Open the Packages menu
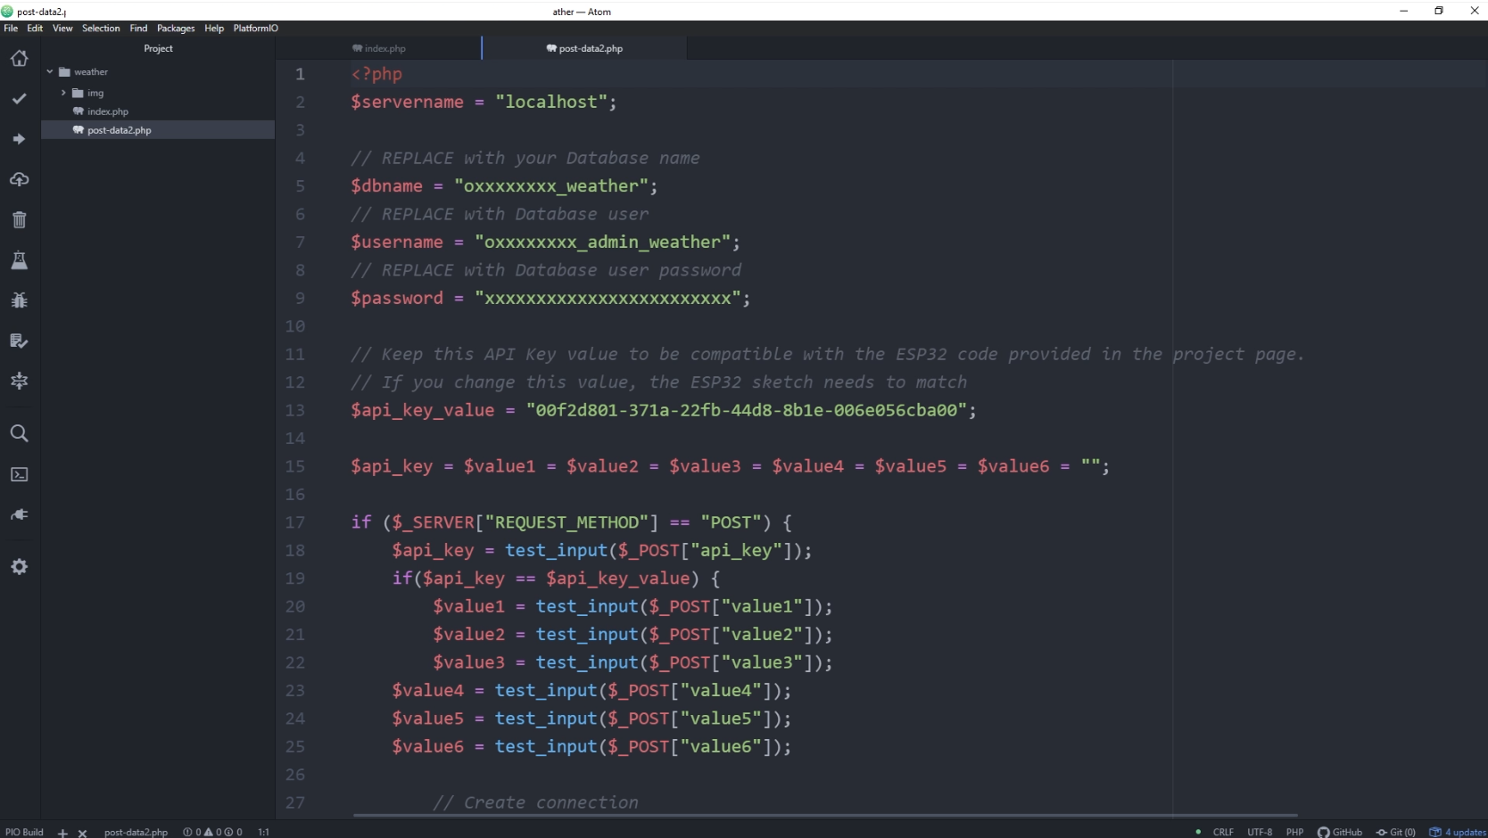 click(176, 29)
